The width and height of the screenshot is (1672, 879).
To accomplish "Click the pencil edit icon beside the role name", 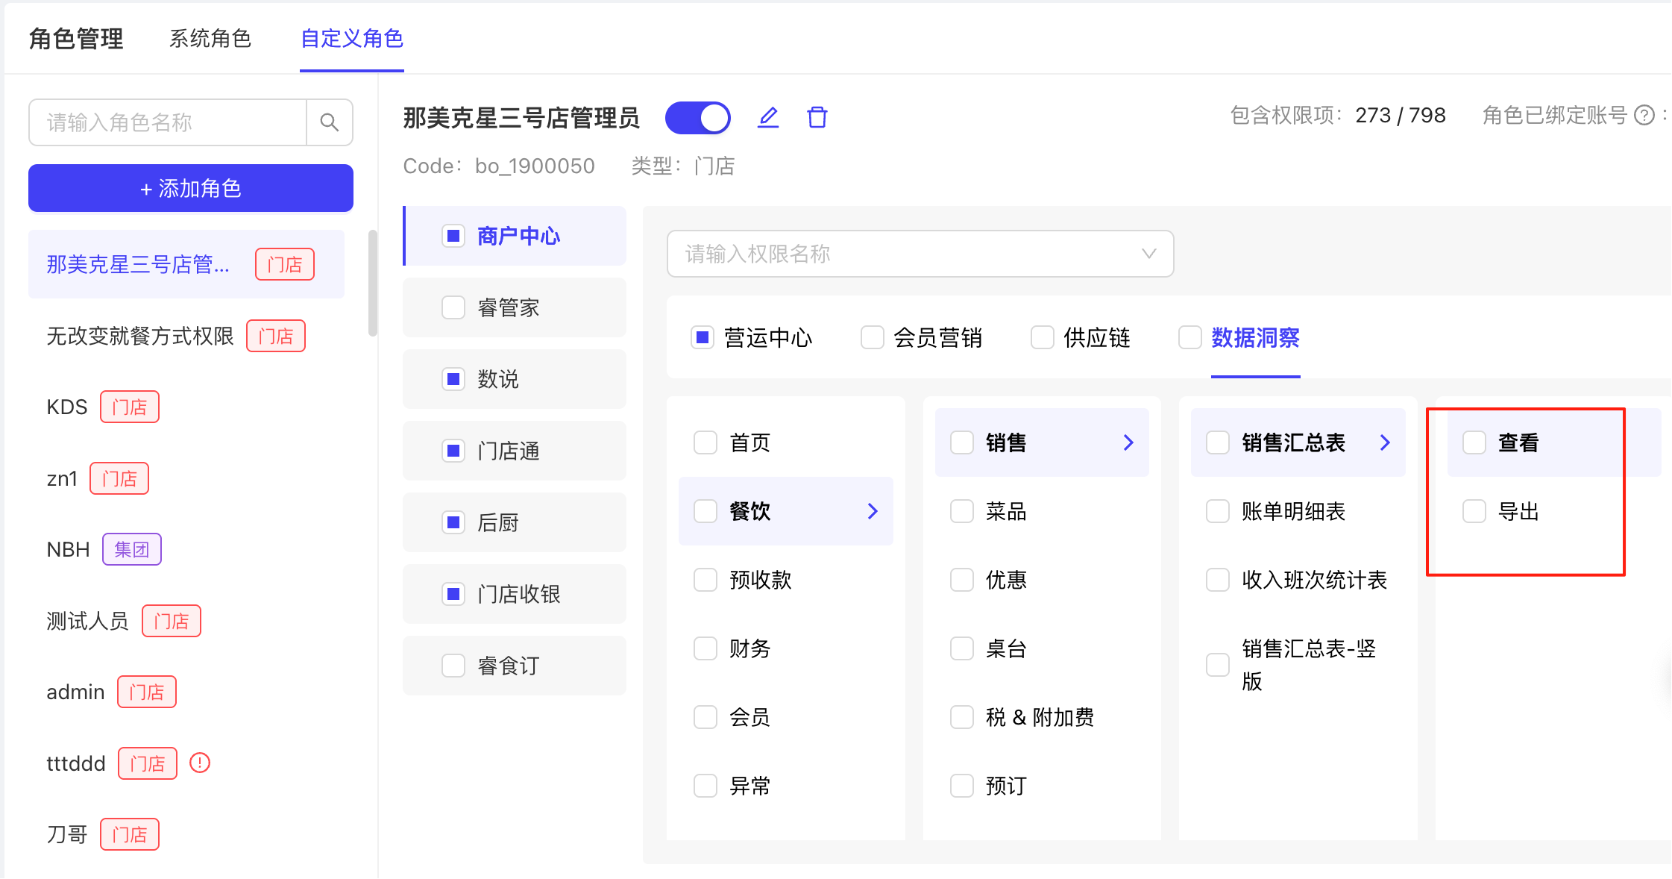I will tap(768, 118).
